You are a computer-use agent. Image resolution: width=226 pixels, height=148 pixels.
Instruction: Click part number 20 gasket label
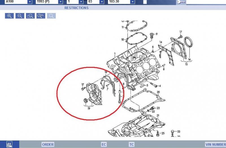tap(158, 92)
